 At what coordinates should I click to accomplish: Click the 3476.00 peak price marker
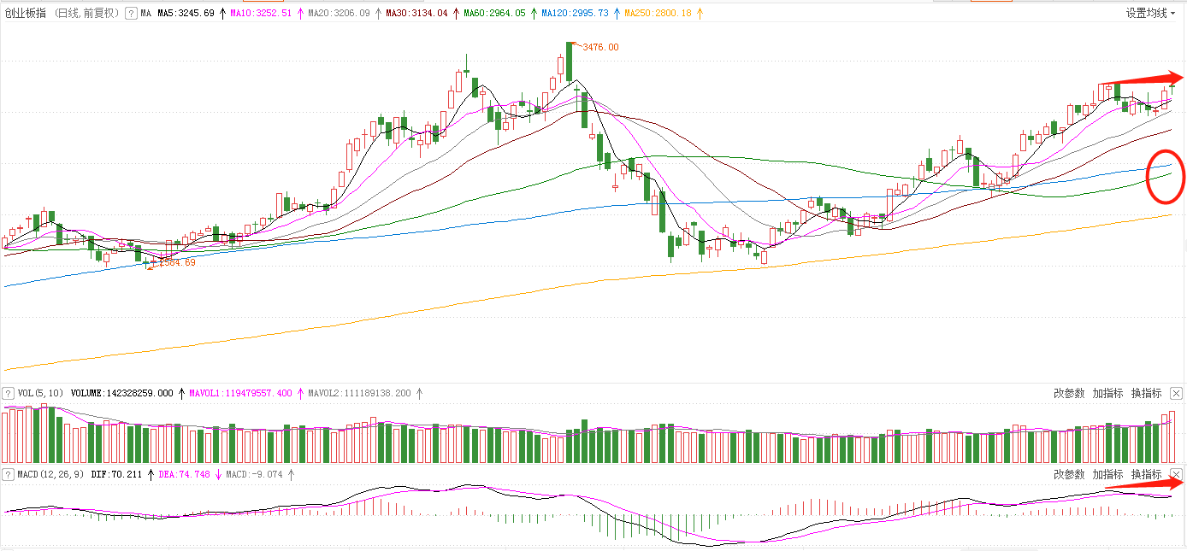click(599, 47)
